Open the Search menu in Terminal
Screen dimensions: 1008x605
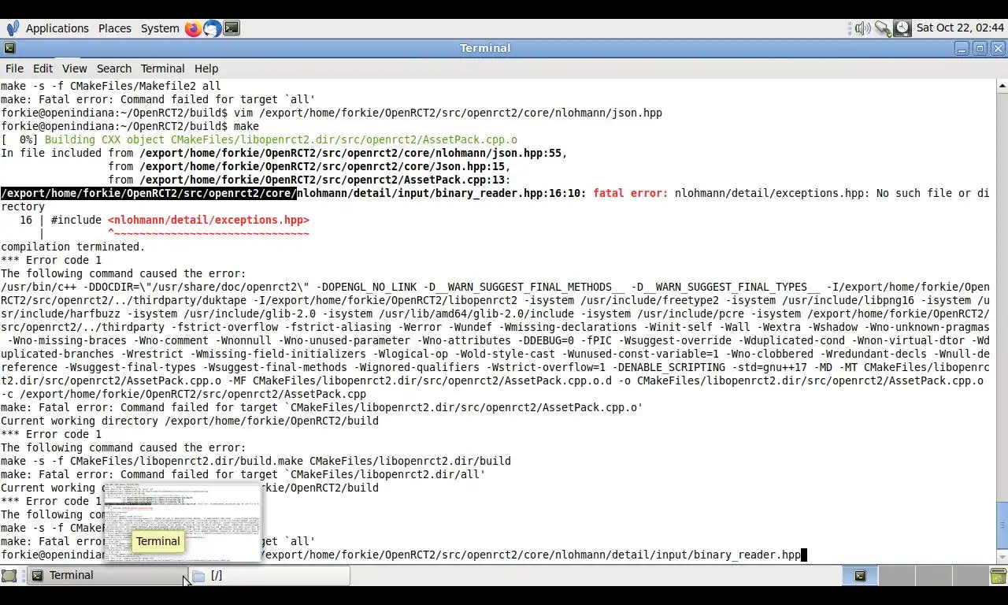114,69
